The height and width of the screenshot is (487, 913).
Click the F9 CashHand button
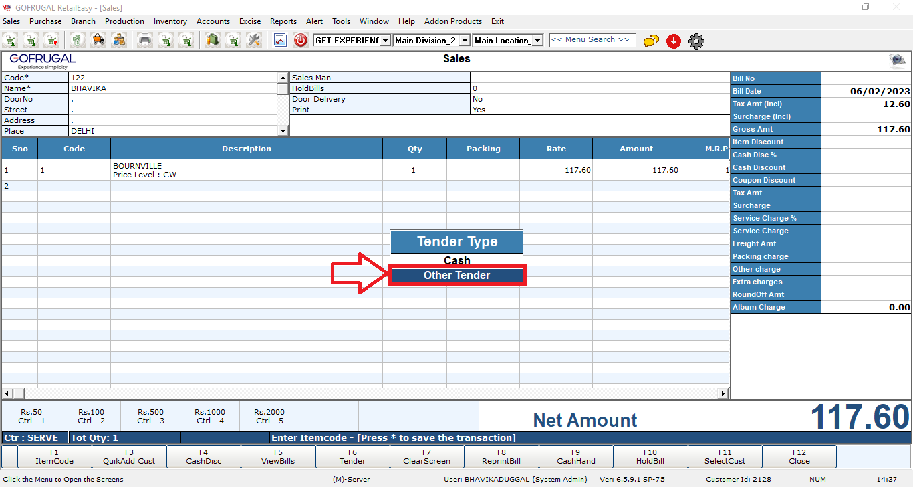(x=575, y=456)
